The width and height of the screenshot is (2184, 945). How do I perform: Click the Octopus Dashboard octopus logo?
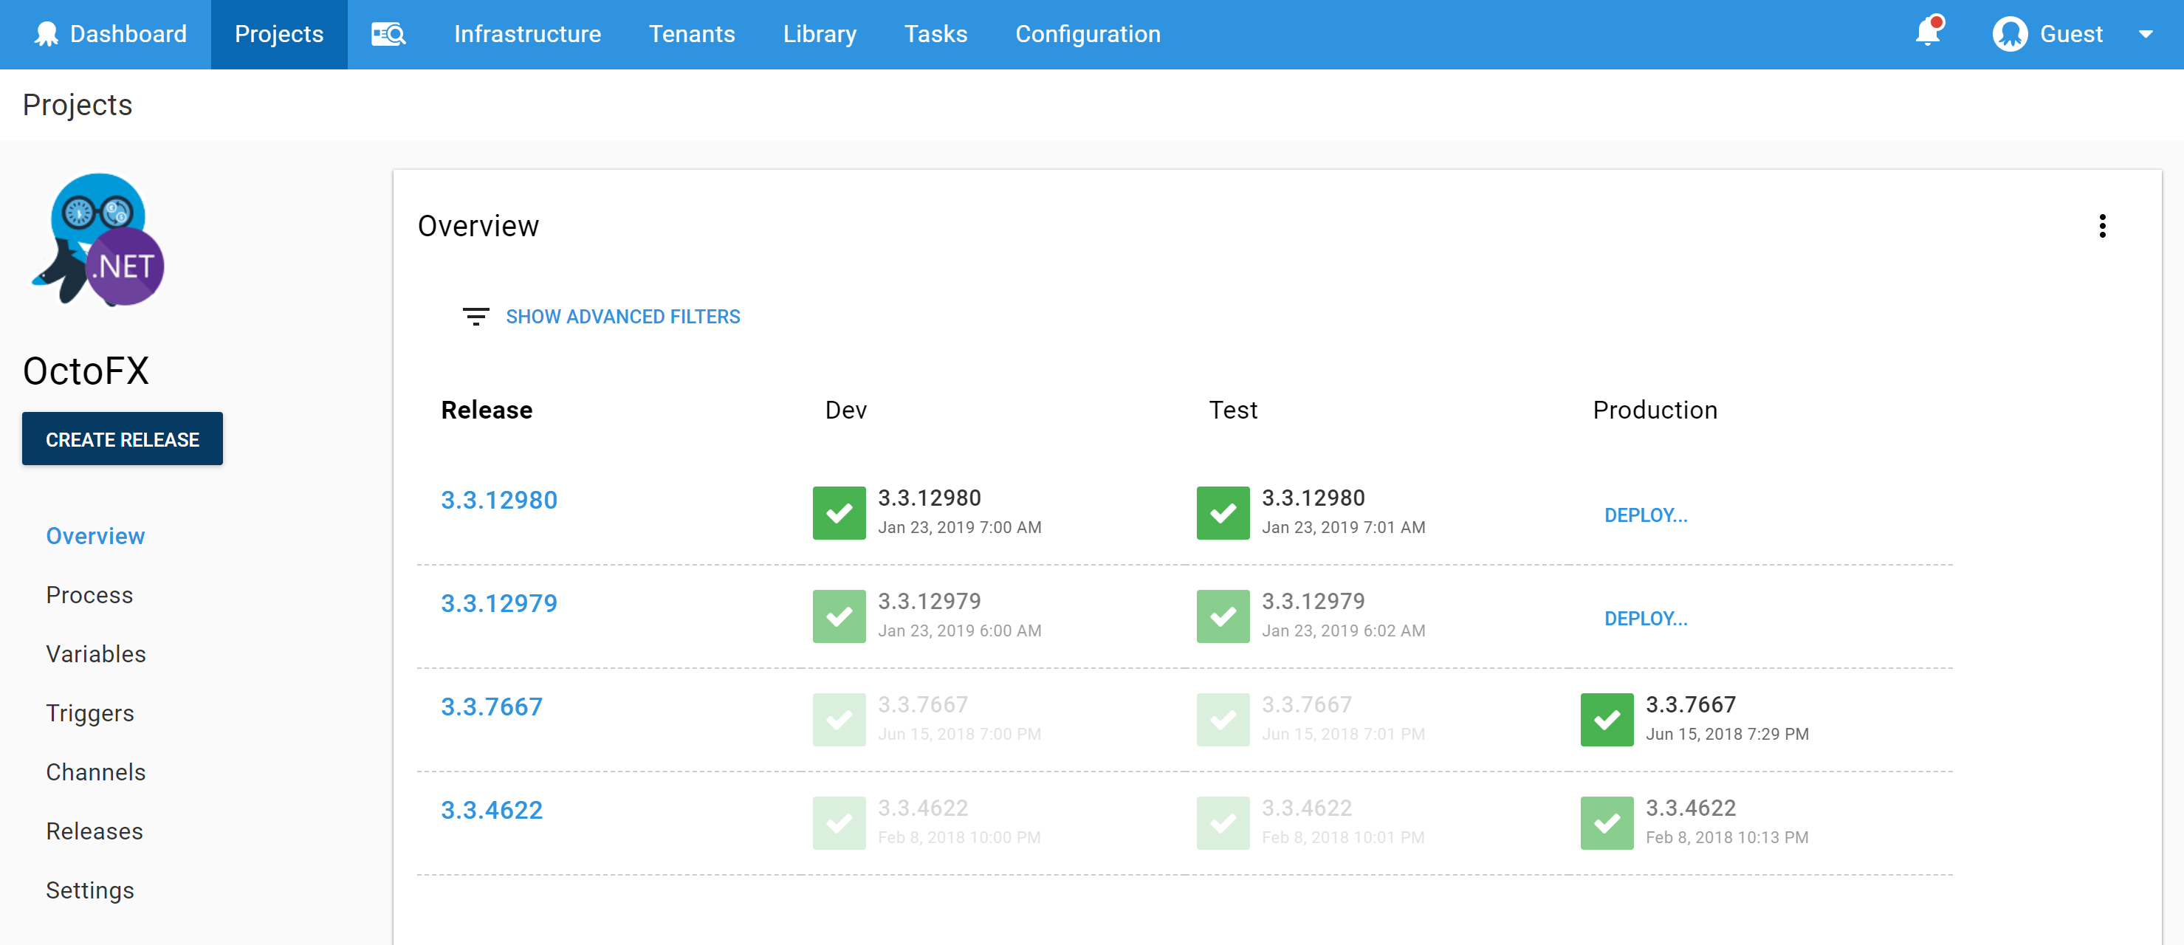47,34
